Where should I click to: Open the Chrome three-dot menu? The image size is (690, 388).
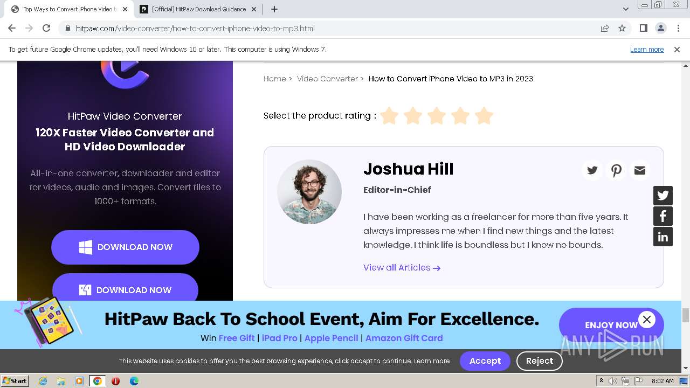[678, 28]
